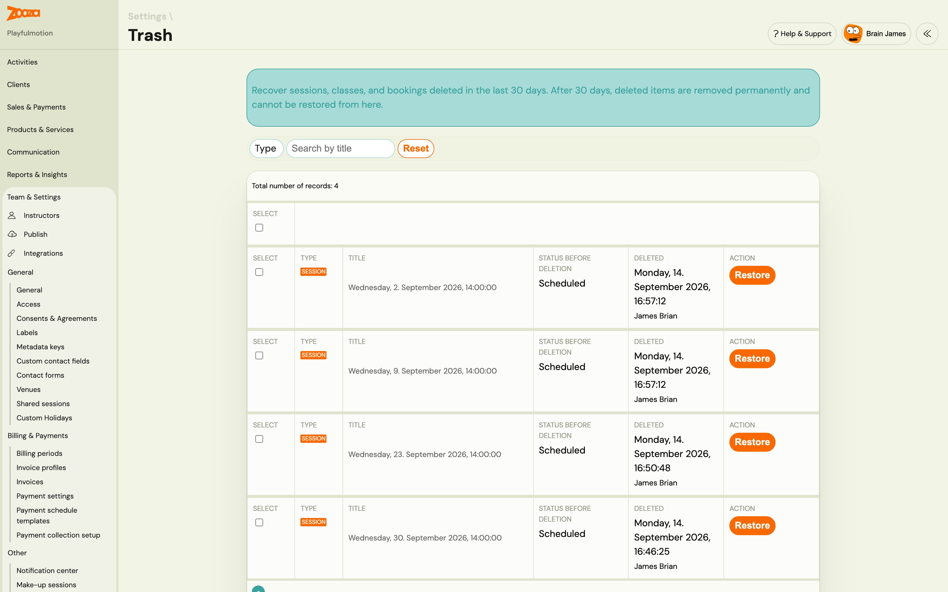948x592 pixels.
Task: Open Billing periods page
Action: click(40, 453)
